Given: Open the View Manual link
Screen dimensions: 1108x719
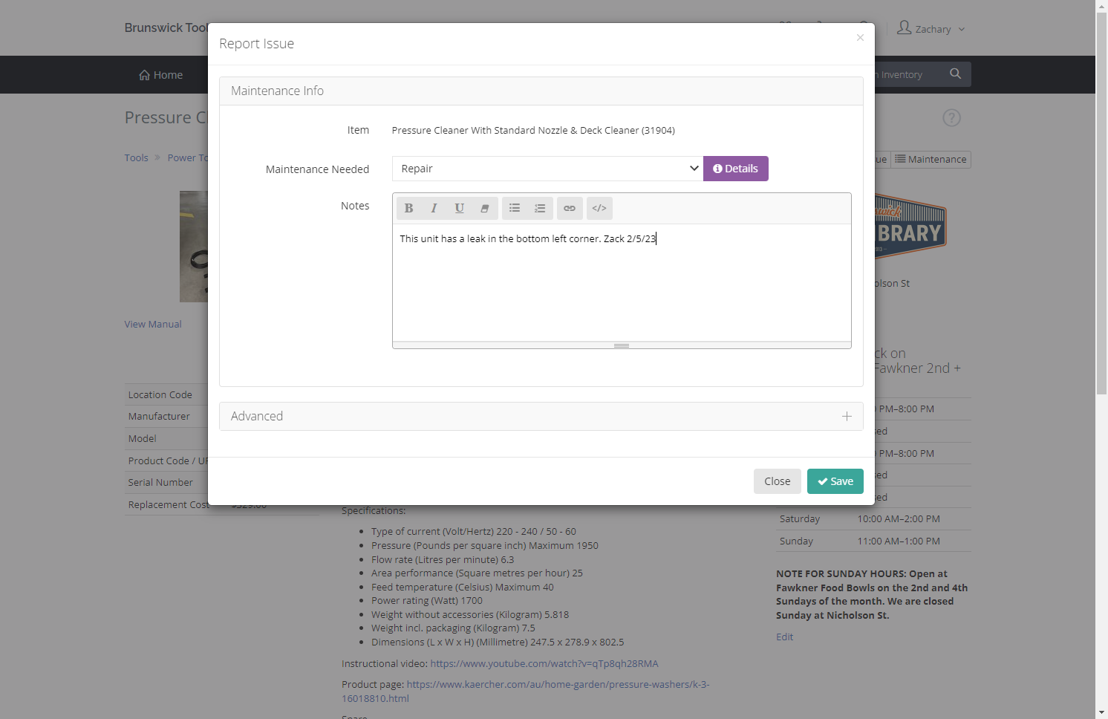Looking at the screenshot, I should click(153, 325).
